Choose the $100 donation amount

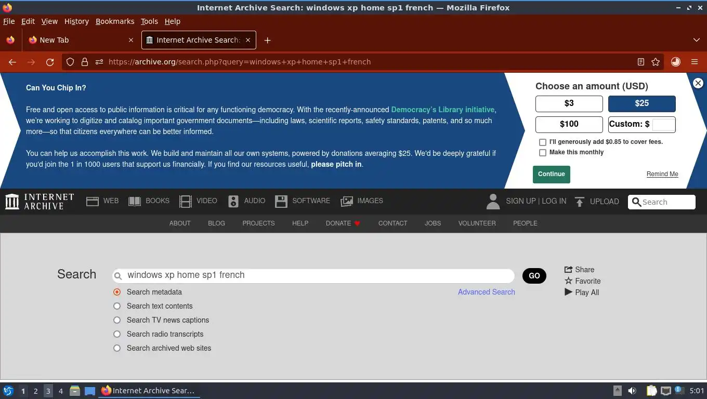569,124
